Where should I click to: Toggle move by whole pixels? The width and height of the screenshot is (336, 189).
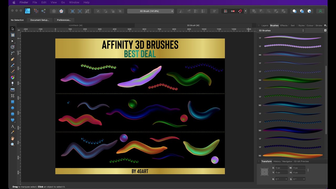[233, 11]
